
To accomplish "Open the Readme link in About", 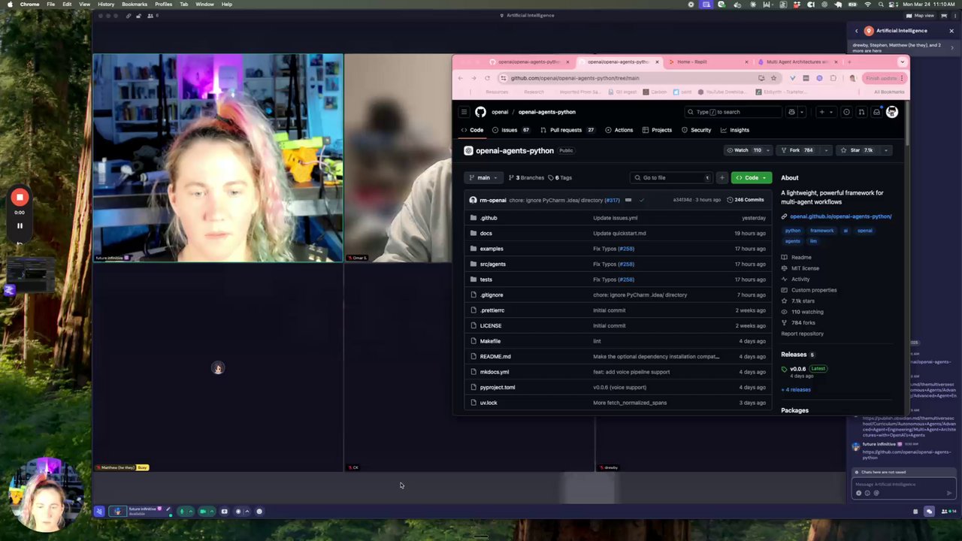I will tap(800, 257).
